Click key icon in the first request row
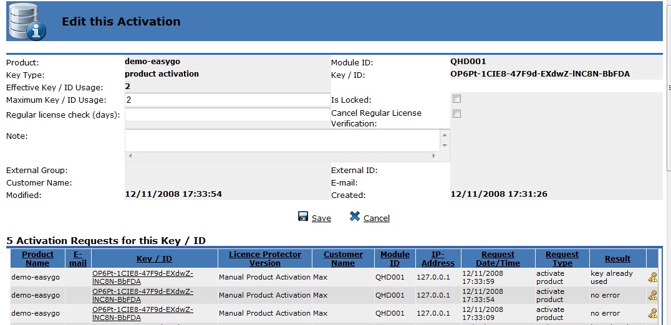This screenshot has height=325, width=671. 652,278
